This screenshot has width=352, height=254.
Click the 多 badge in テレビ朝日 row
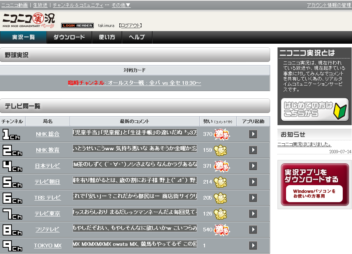point(220,182)
